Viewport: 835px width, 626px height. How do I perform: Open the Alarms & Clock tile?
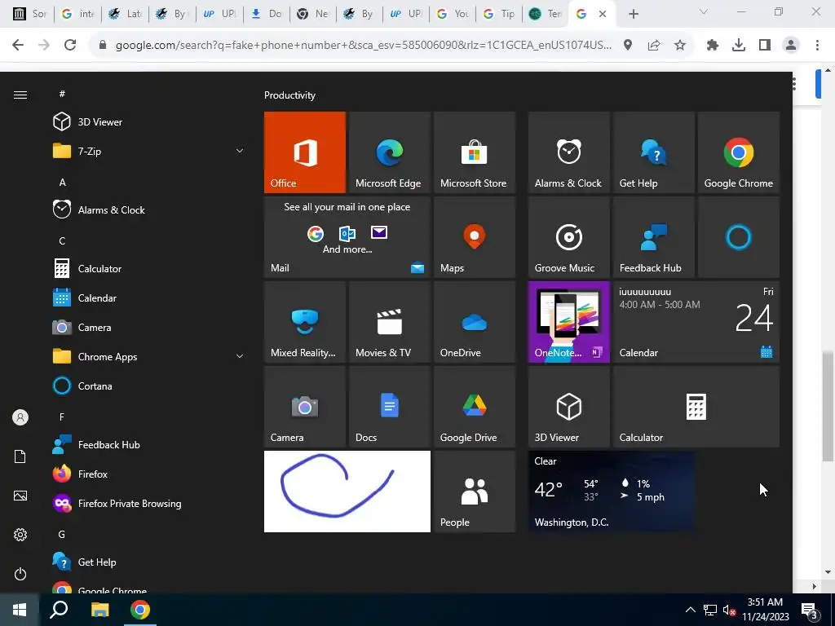click(x=568, y=152)
